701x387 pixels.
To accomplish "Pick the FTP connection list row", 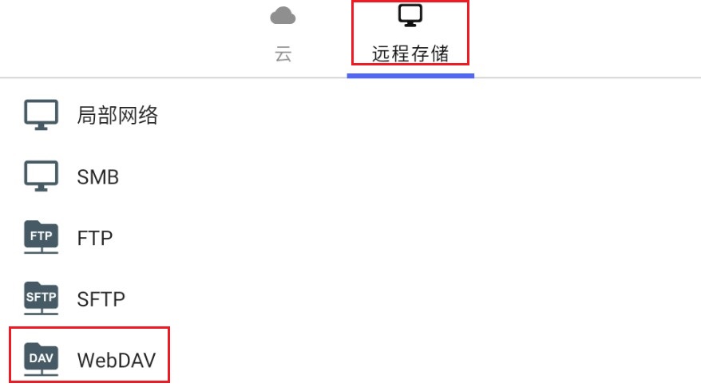I will click(350, 237).
